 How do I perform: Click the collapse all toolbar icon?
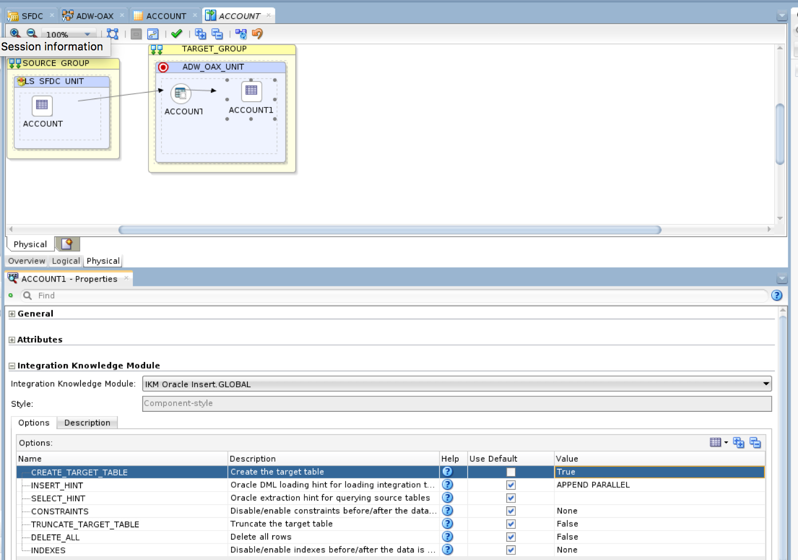(217, 34)
